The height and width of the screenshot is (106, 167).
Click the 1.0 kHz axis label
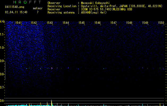pyautogui.click(x=2, y=48)
